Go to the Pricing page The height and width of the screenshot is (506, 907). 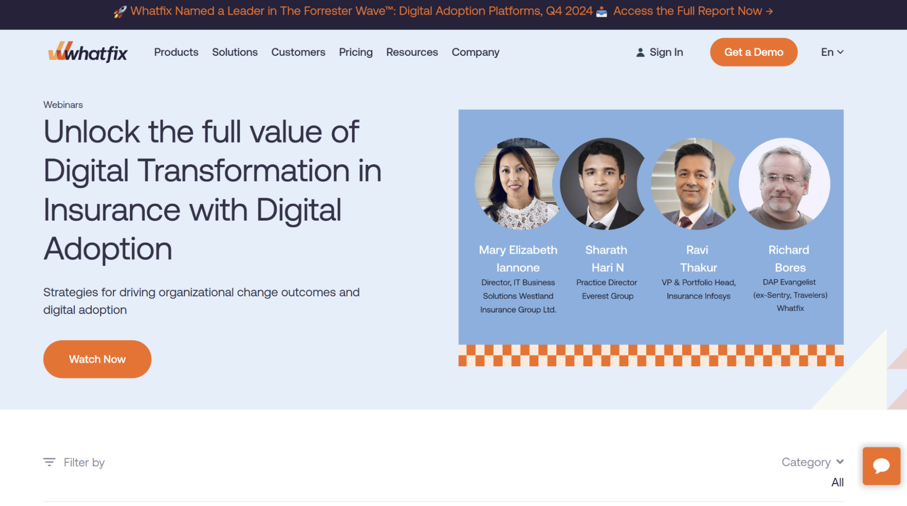[x=355, y=52]
